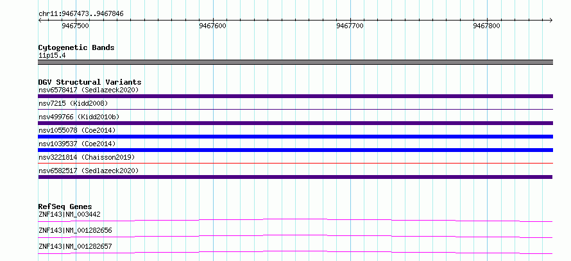This screenshot has width=571, height=261.
Task: Click the blue bar under nsv1055078
Action: pos(295,137)
